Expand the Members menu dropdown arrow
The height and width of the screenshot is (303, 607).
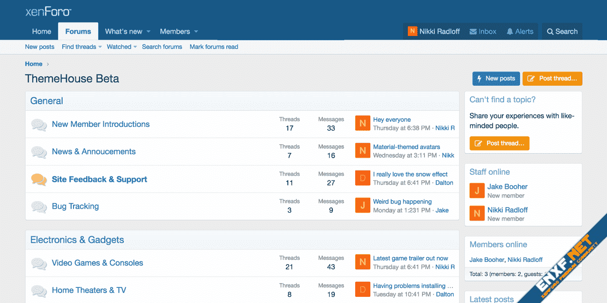point(196,32)
